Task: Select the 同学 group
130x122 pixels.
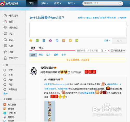Action: [x=8, y=85]
